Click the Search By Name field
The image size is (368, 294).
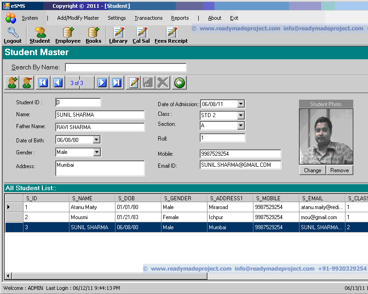click(x=126, y=68)
